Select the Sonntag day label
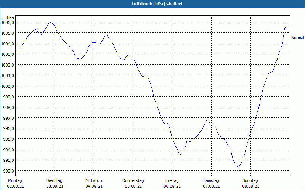 tap(250, 181)
